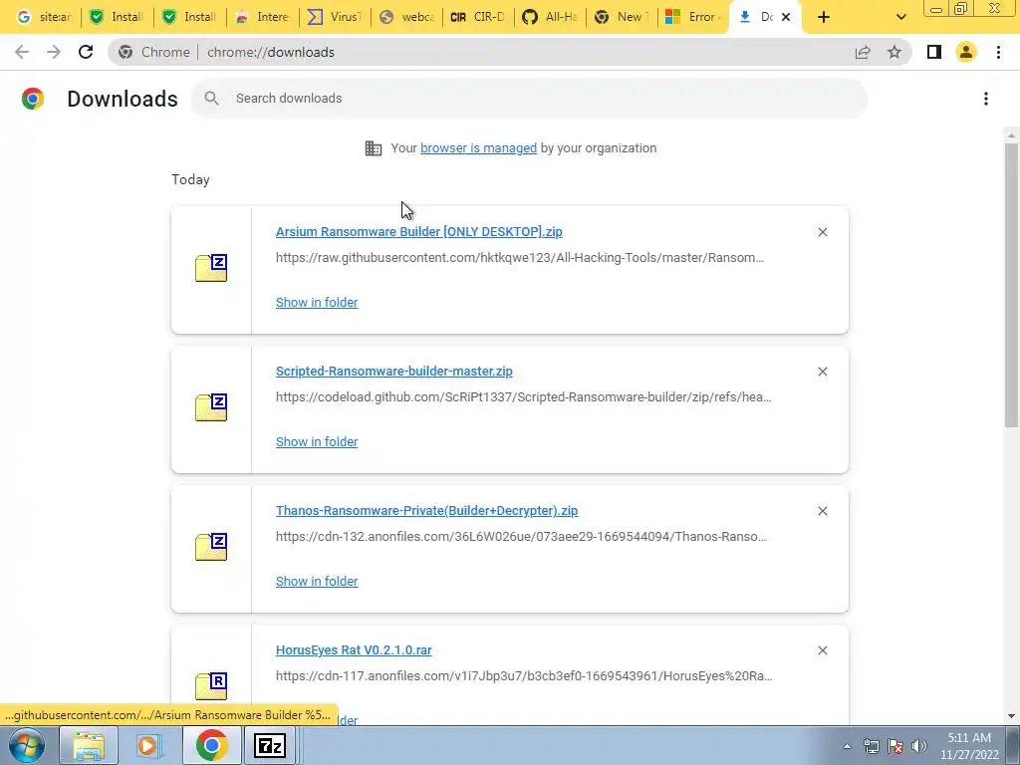1020x765 pixels.
Task: Click the zip icon for Scripted-Ransomware-builder-master
Action: [211, 407]
